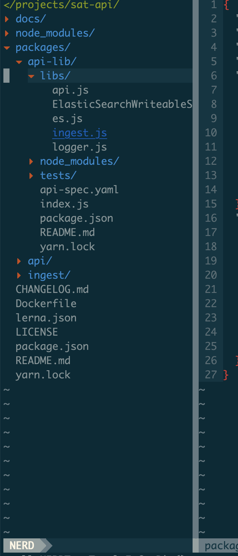Collapse the packages/ folder
This screenshot has width=238, height=556.
point(42,47)
